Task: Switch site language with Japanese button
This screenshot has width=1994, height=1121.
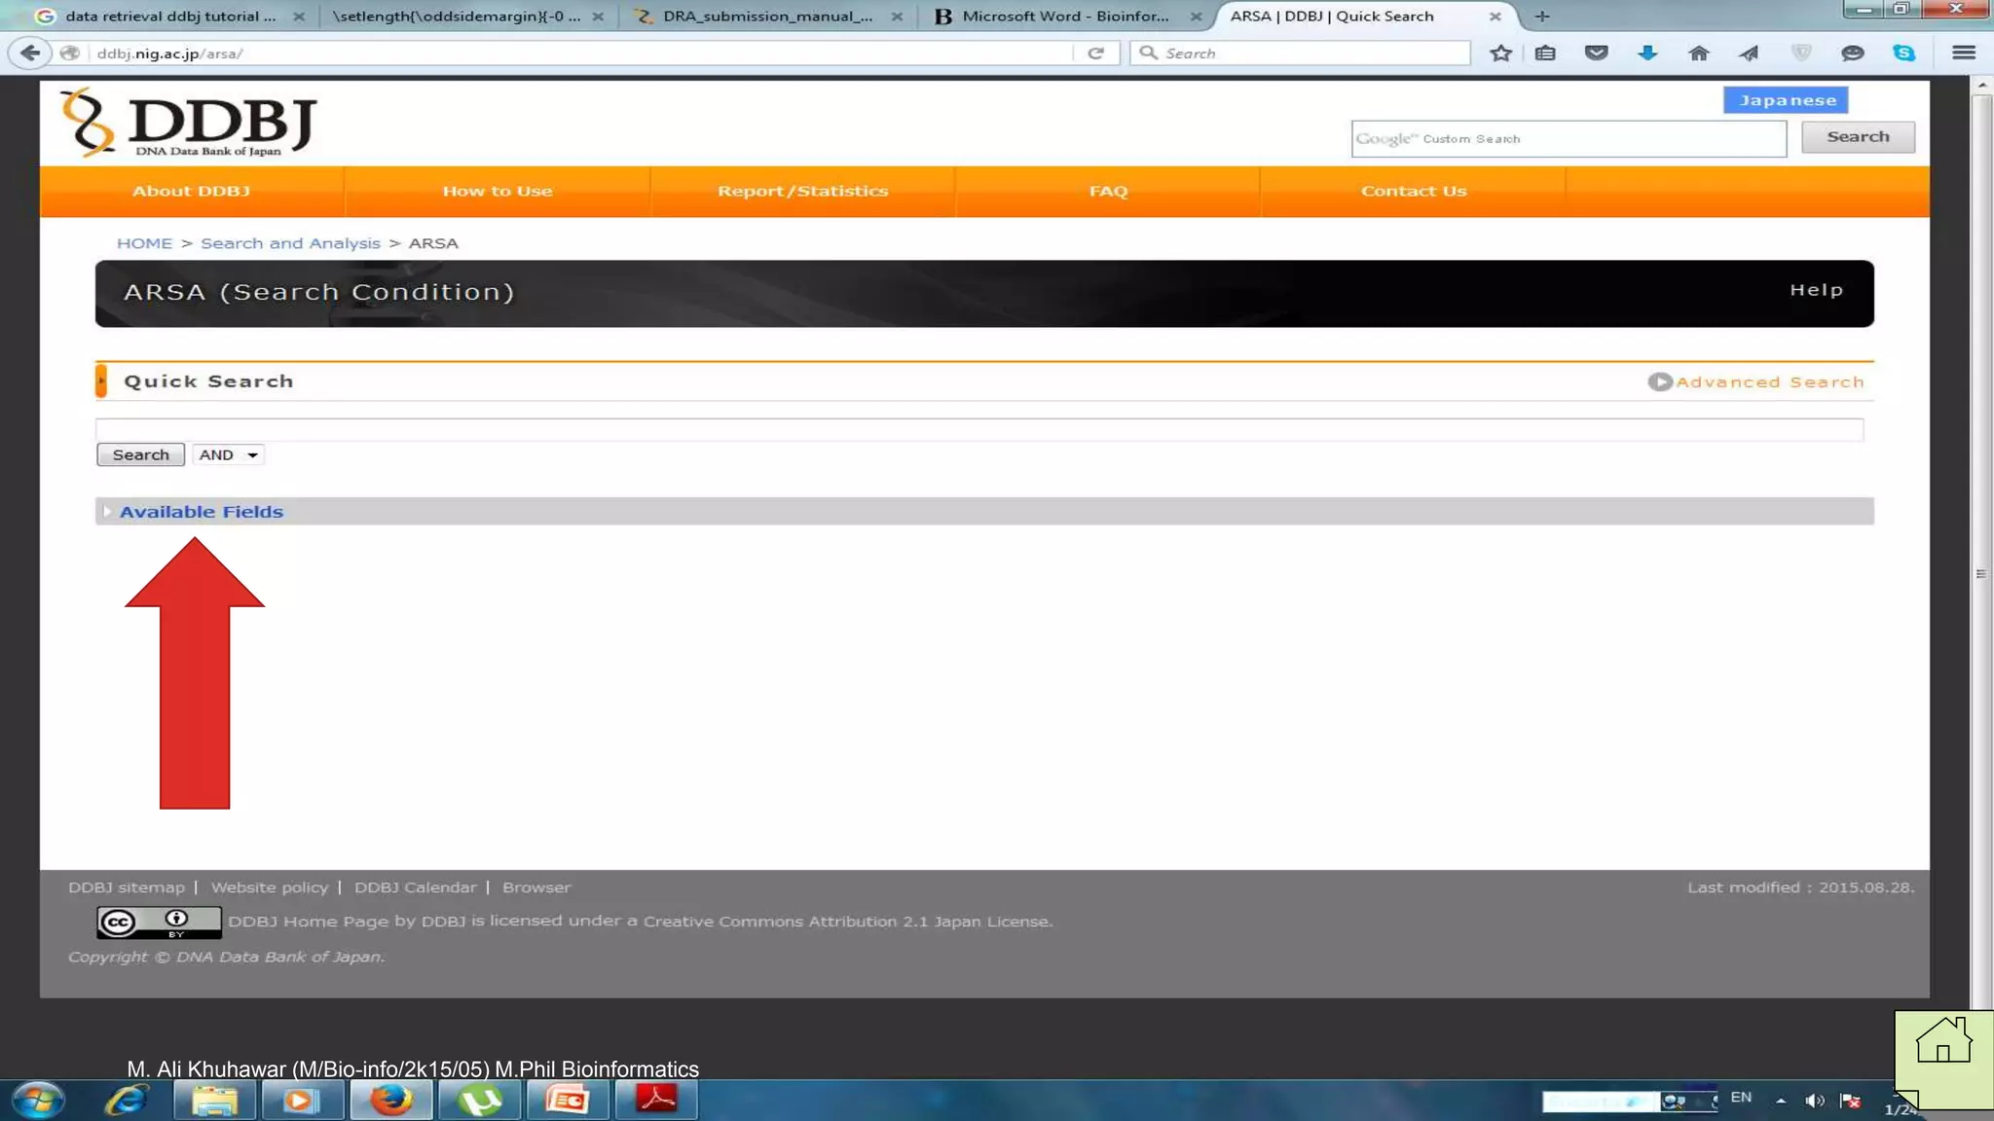Action: pyautogui.click(x=1787, y=100)
